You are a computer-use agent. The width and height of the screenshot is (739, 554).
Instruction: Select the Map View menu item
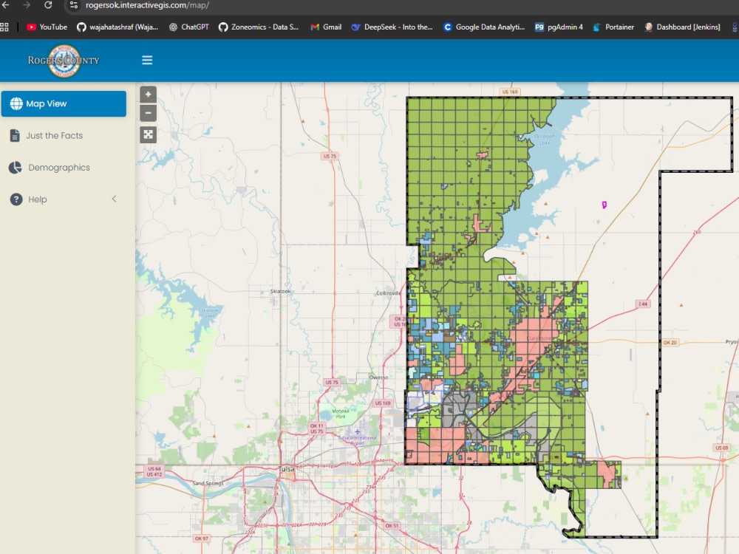click(64, 103)
